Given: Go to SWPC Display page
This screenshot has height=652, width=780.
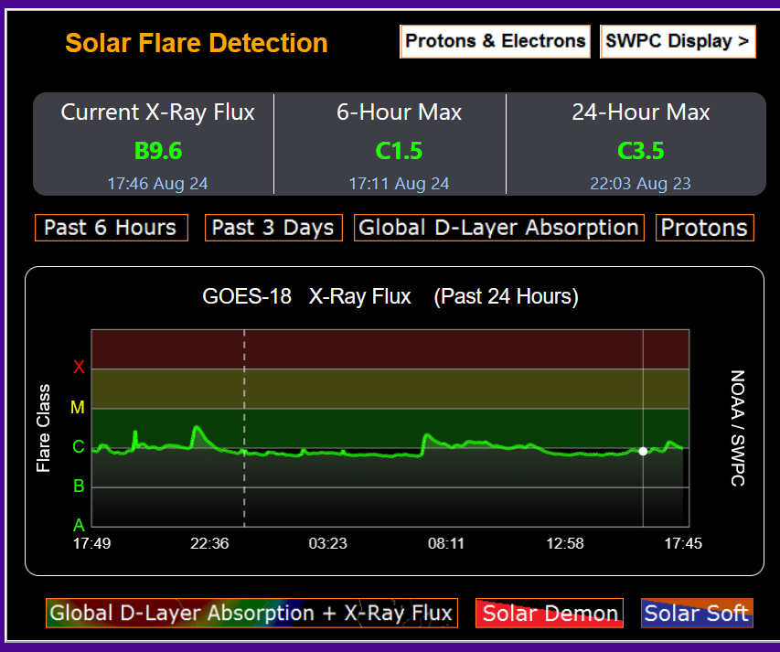Looking at the screenshot, I should pos(678,41).
